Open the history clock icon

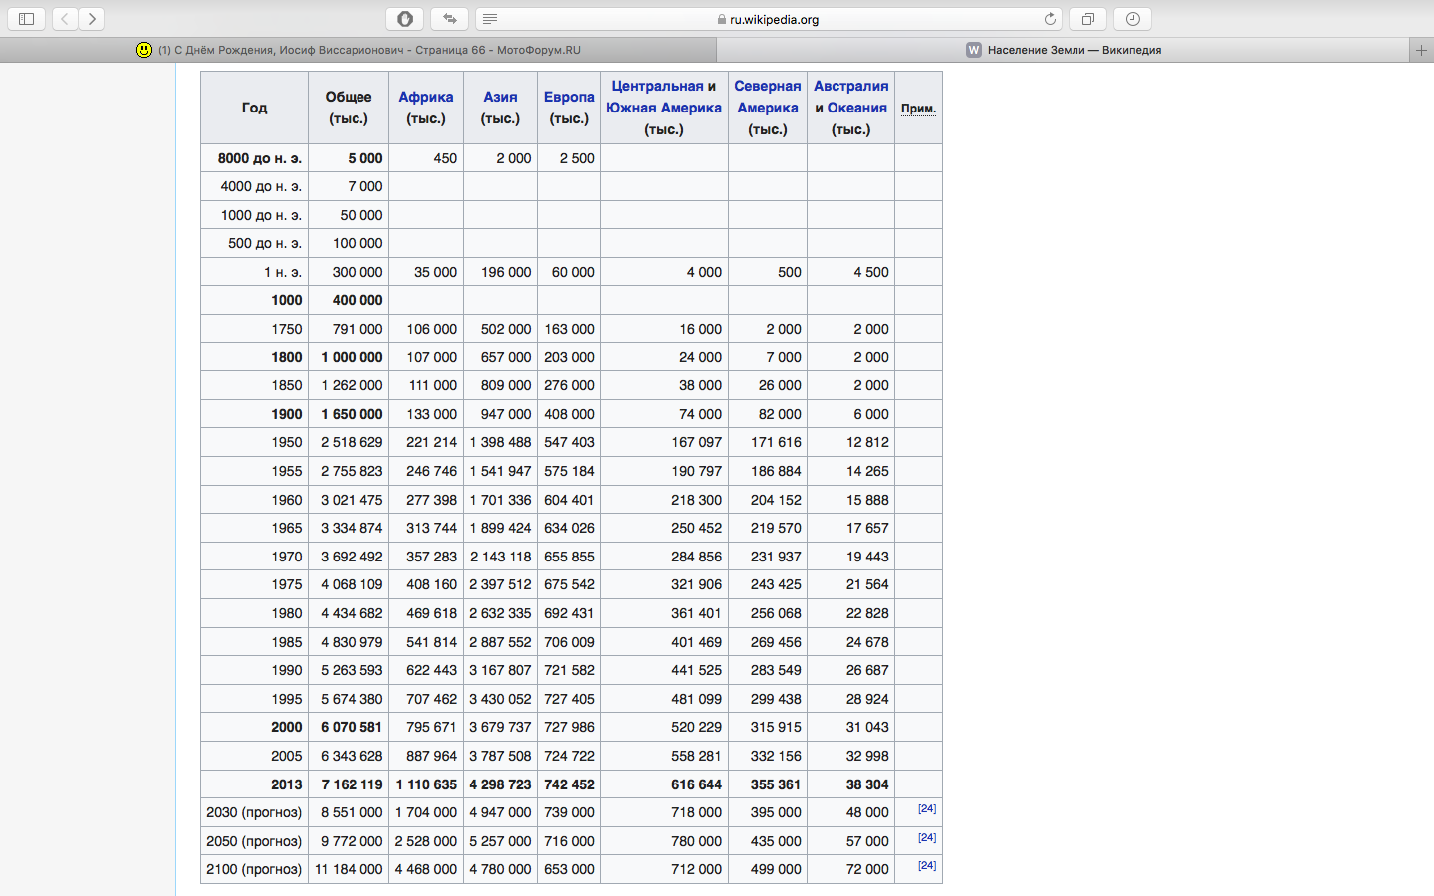1133,19
